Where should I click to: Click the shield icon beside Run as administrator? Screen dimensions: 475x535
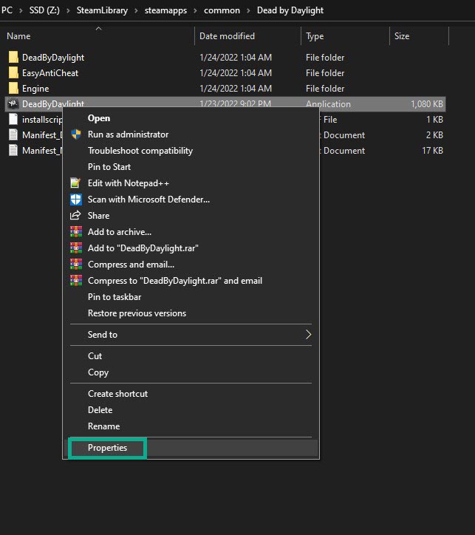point(76,134)
